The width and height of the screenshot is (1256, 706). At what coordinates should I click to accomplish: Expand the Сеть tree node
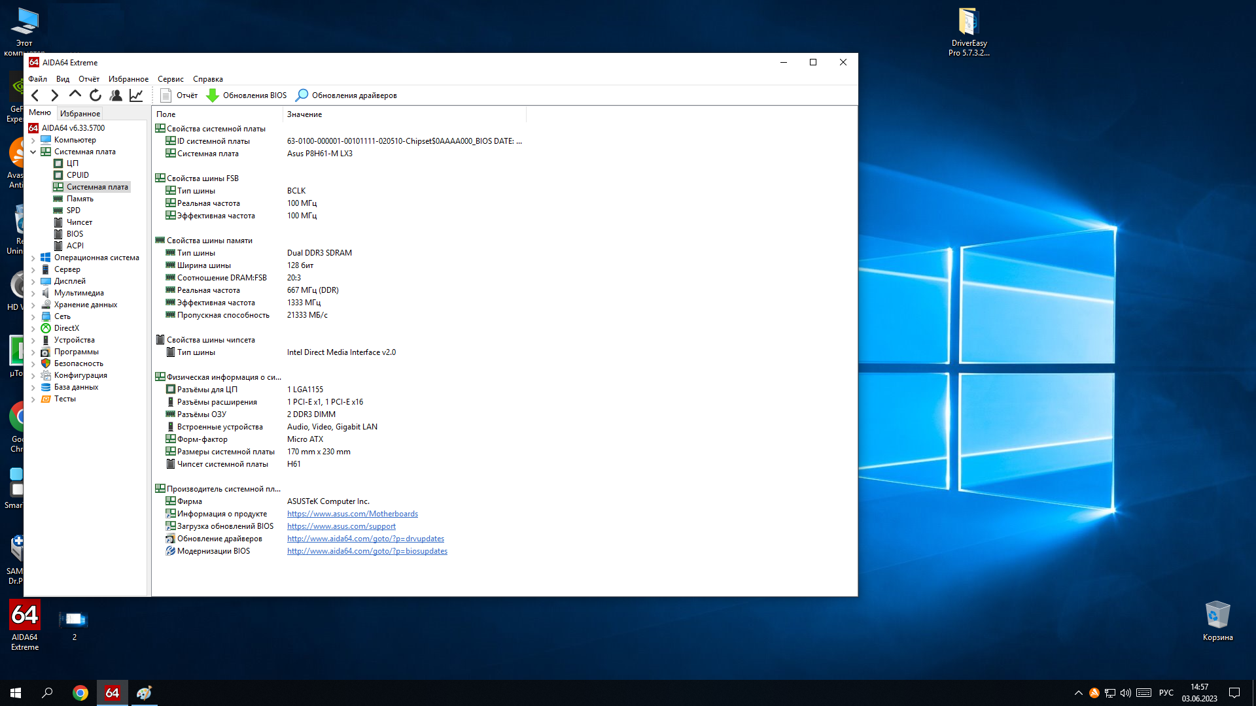click(x=33, y=316)
